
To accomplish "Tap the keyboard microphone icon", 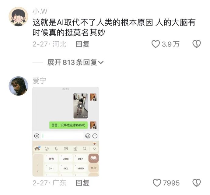I will [56, 148].
